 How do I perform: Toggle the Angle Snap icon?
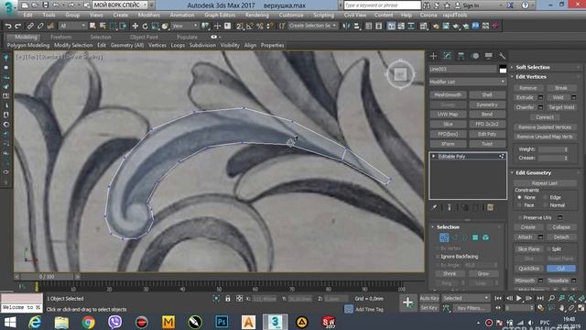(x=249, y=26)
